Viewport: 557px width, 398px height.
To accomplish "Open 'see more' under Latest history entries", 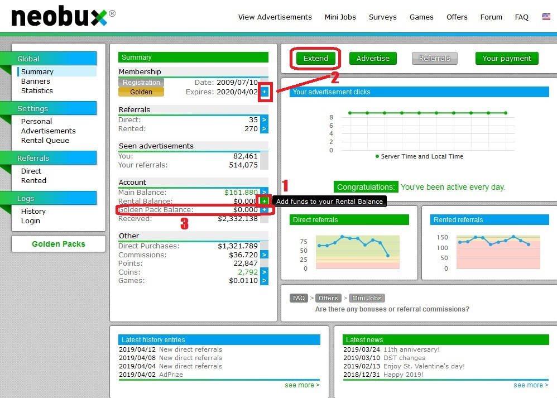I will pyautogui.click(x=302, y=385).
